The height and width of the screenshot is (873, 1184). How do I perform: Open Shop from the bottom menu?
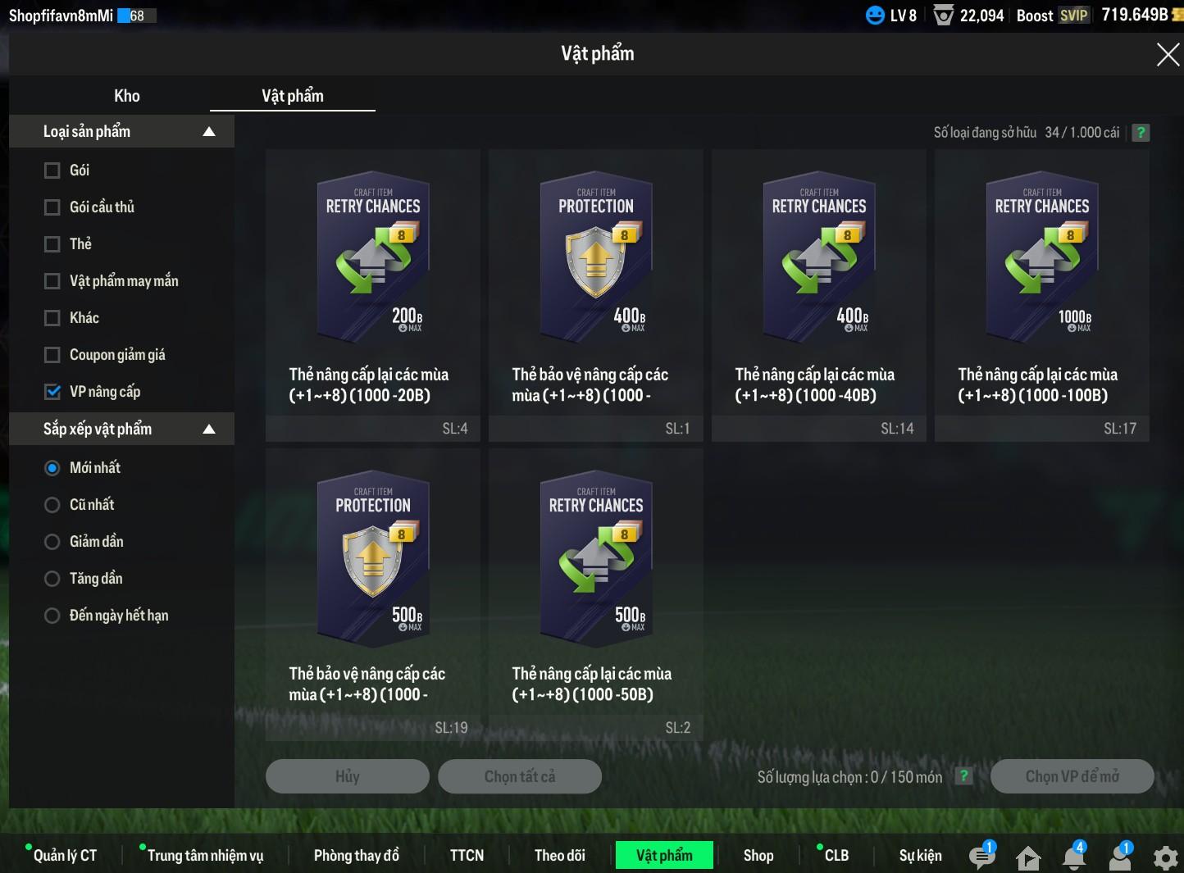tap(758, 855)
